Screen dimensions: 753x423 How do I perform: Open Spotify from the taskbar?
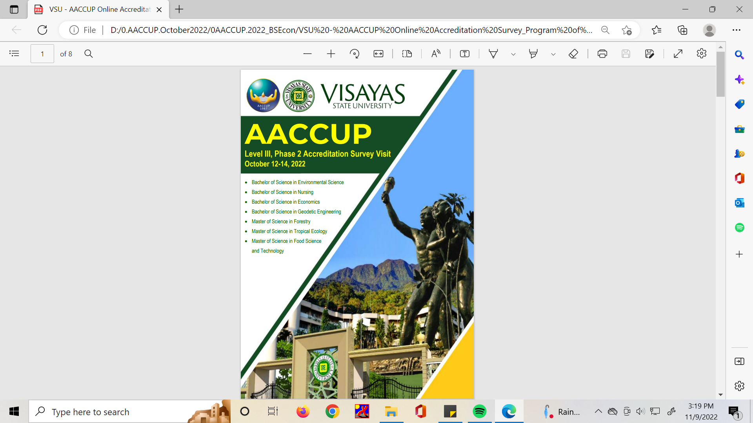(x=479, y=412)
